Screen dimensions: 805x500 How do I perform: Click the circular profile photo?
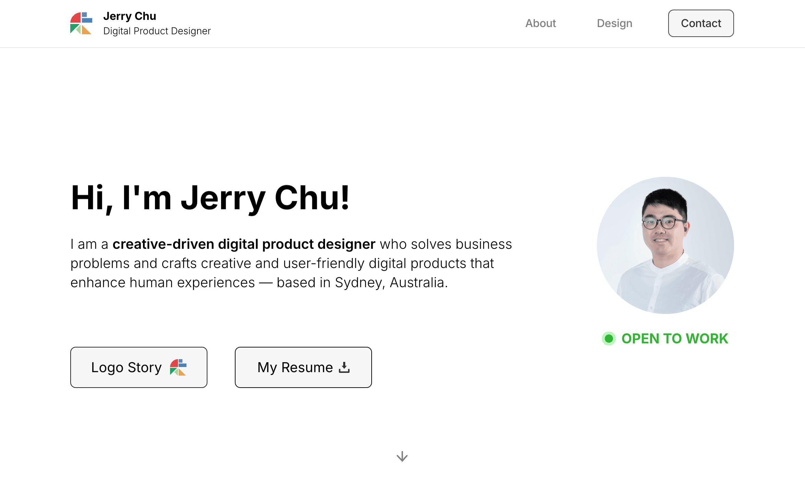point(665,245)
